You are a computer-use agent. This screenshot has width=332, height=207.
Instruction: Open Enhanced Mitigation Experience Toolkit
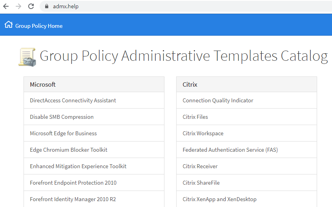[x=94, y=166]
